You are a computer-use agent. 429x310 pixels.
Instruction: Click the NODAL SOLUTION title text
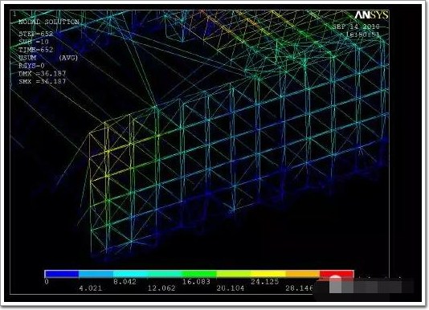click(49, 22)
